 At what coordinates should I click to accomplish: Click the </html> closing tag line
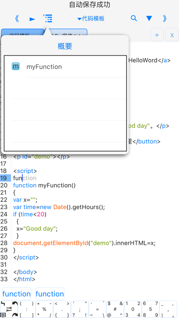24,279
